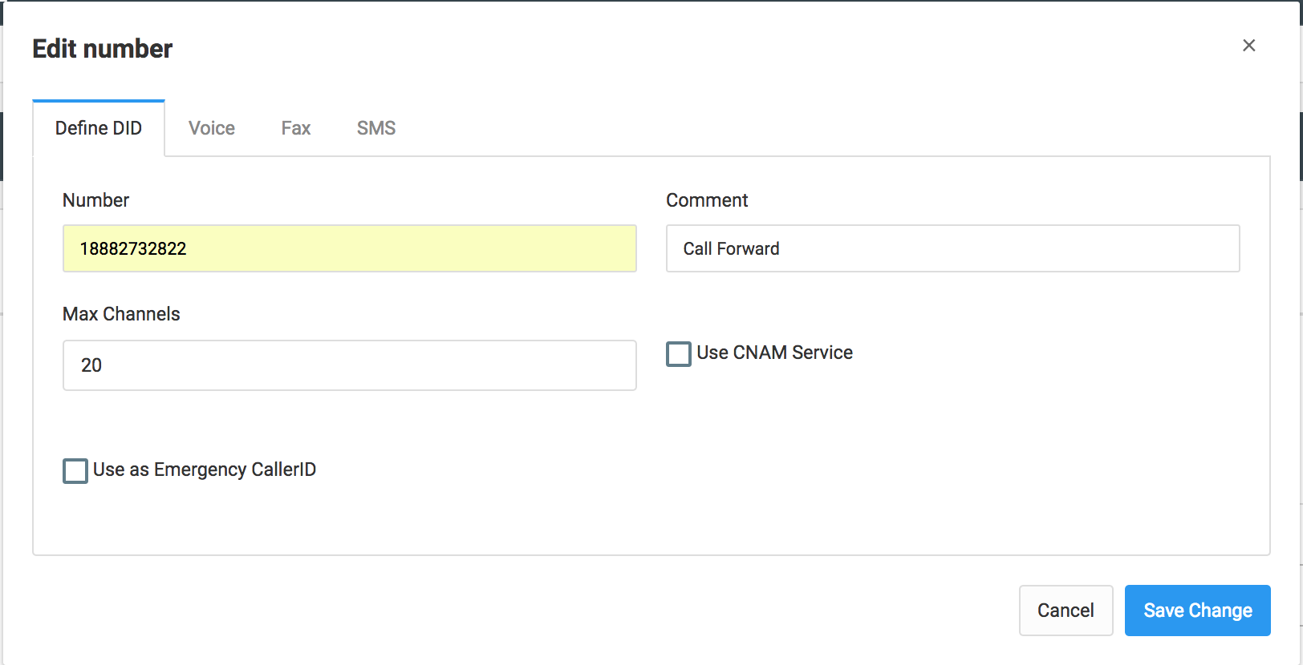The height and width of the screenshot is (665, 1303).
Task: Select the Max Channels input containing 20
Action: 350,365
